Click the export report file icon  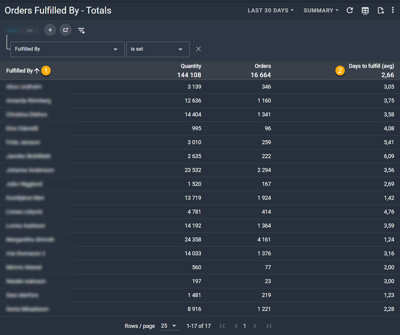click(381, 10)
